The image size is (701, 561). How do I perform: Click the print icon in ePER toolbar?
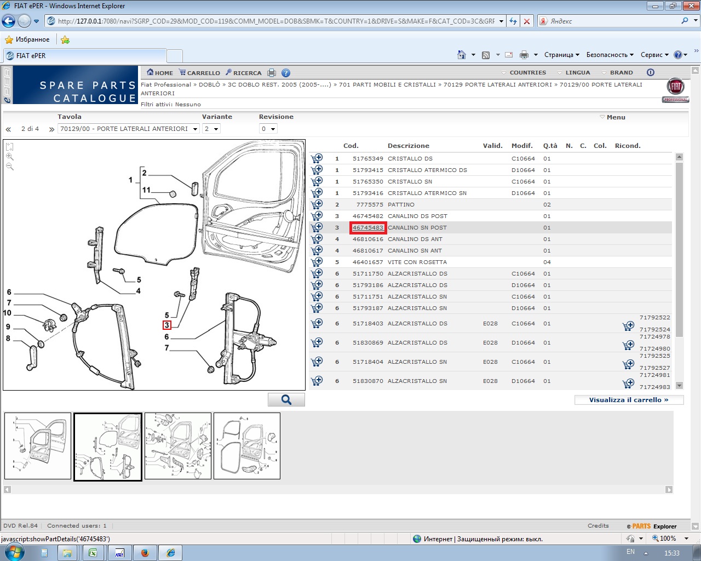[272, 73]
